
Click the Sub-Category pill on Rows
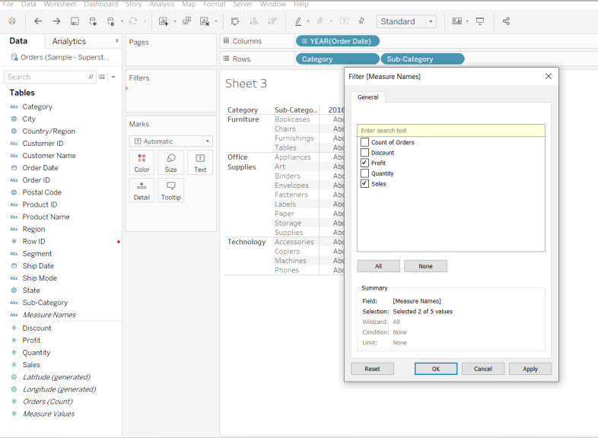(x=422, y=59)
